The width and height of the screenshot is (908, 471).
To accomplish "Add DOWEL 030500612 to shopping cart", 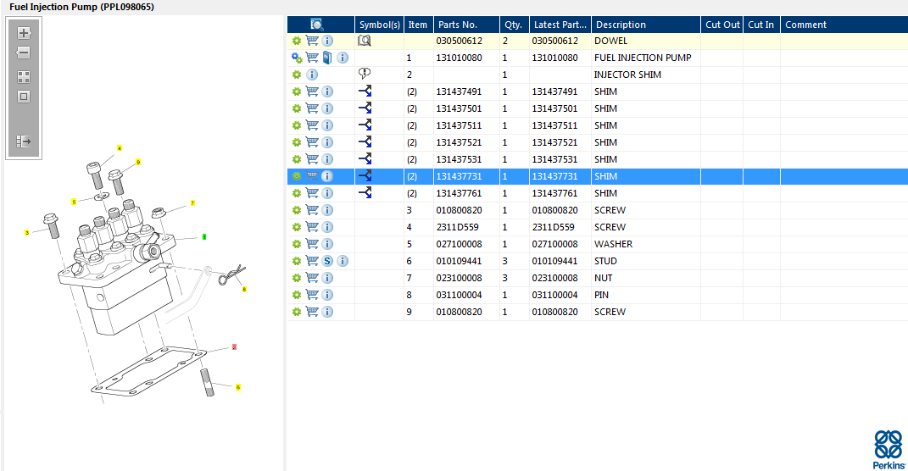I will [x=312, y=41].
